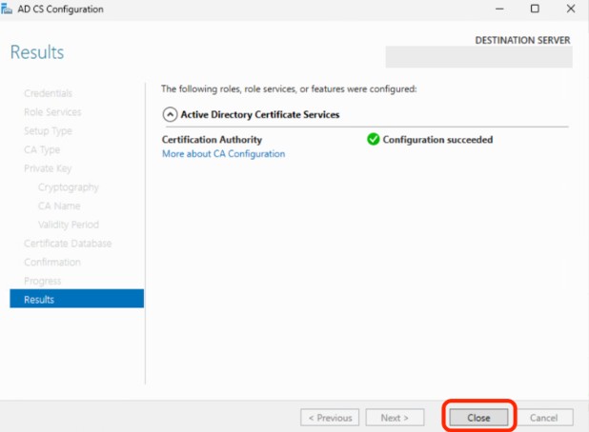Select the CA Type step

click(42, 149)
